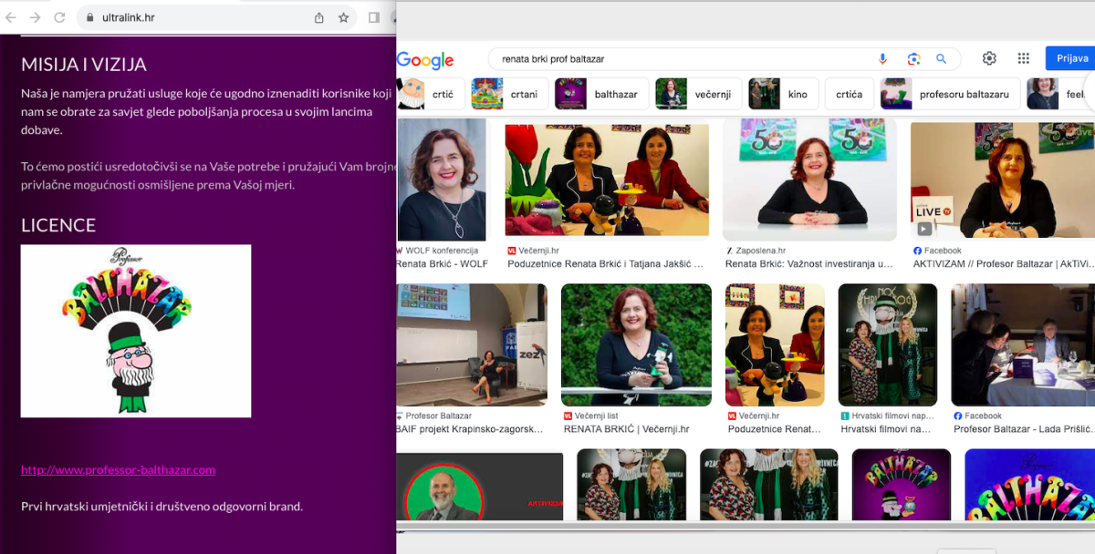Open Google settings gear

(x=989, y=58)
